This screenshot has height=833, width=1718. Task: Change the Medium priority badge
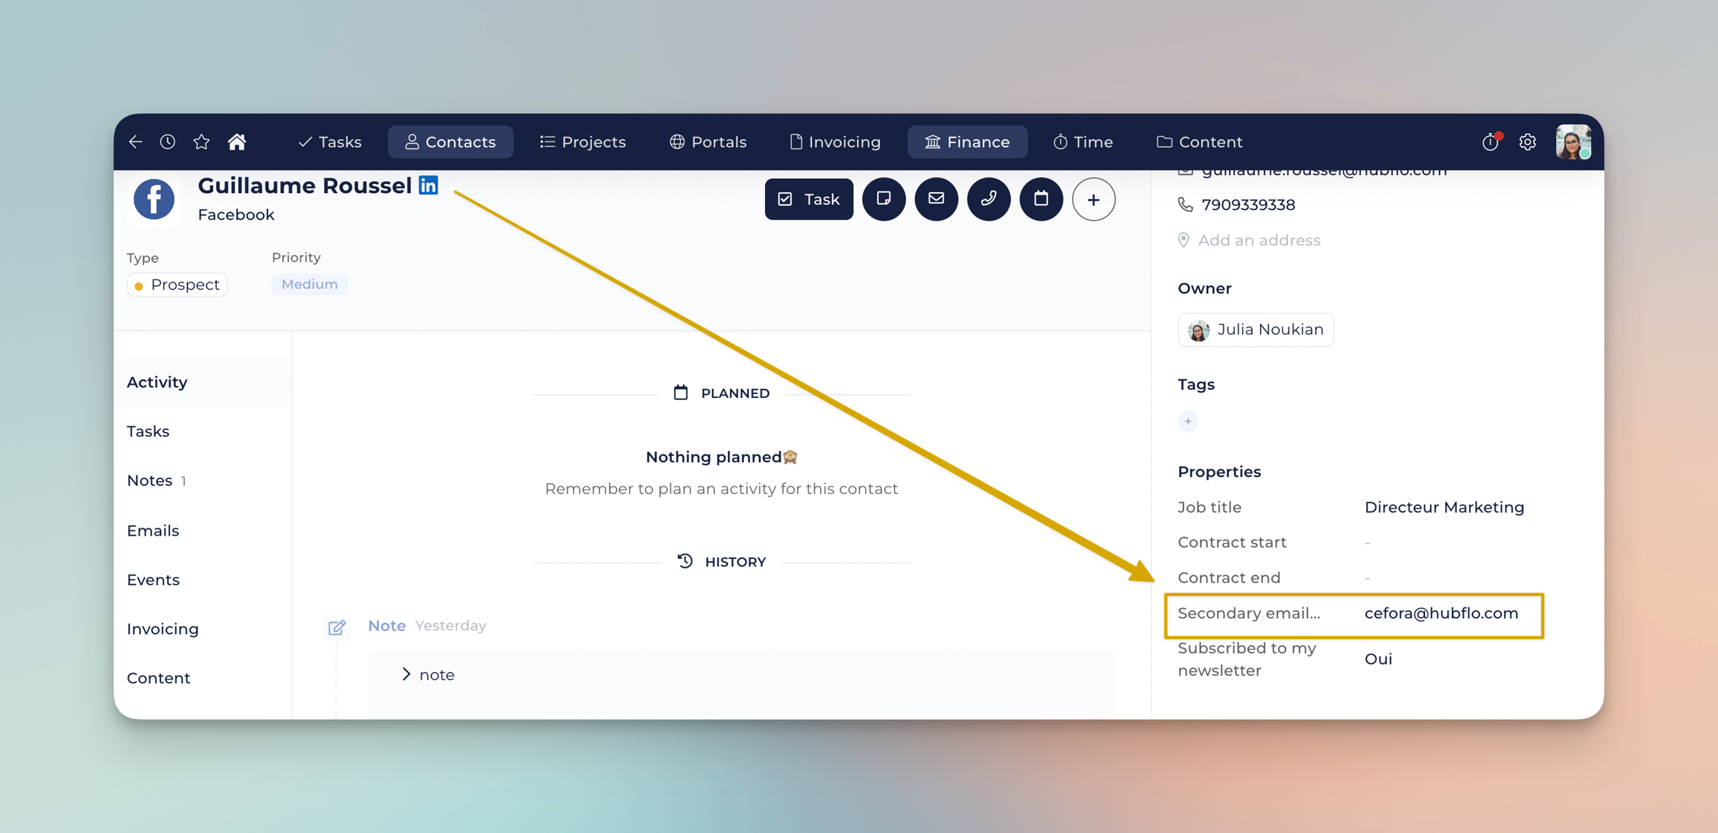309,284
